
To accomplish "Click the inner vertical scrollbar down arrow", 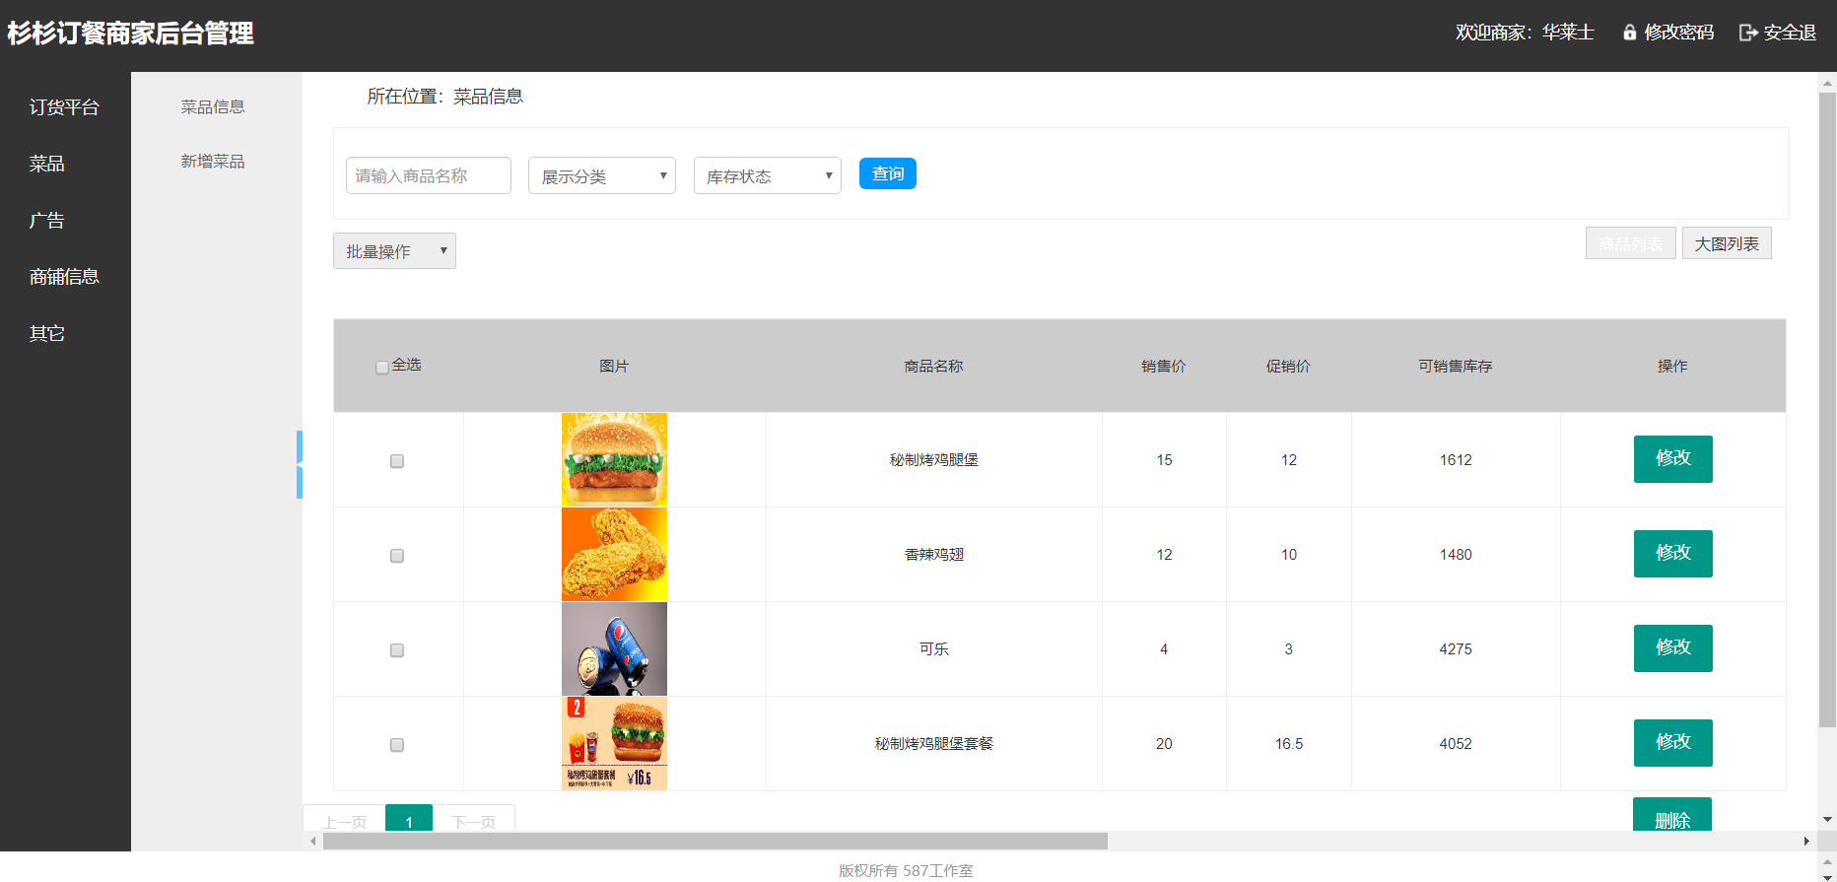I will tap(1827, 820).
